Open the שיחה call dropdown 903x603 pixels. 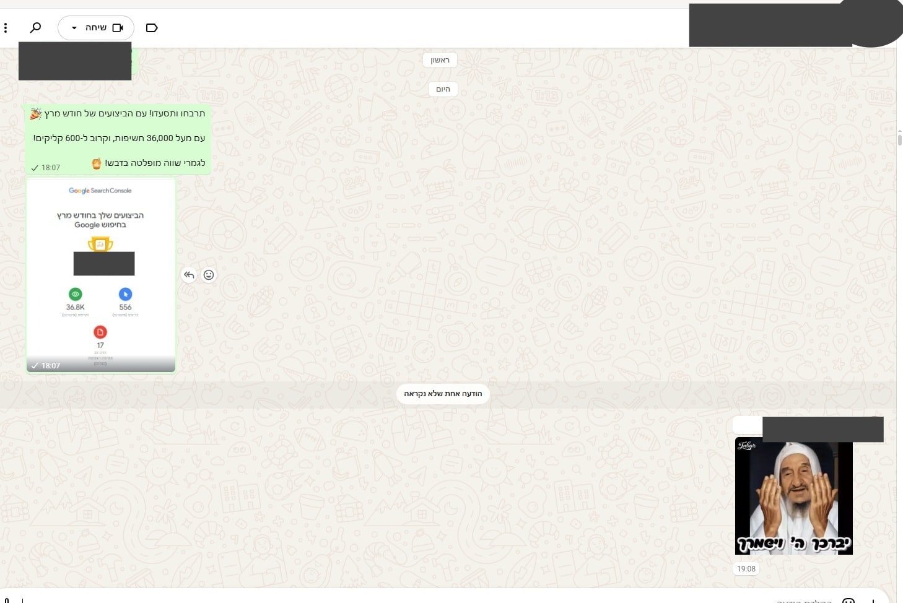pos(96,28)
